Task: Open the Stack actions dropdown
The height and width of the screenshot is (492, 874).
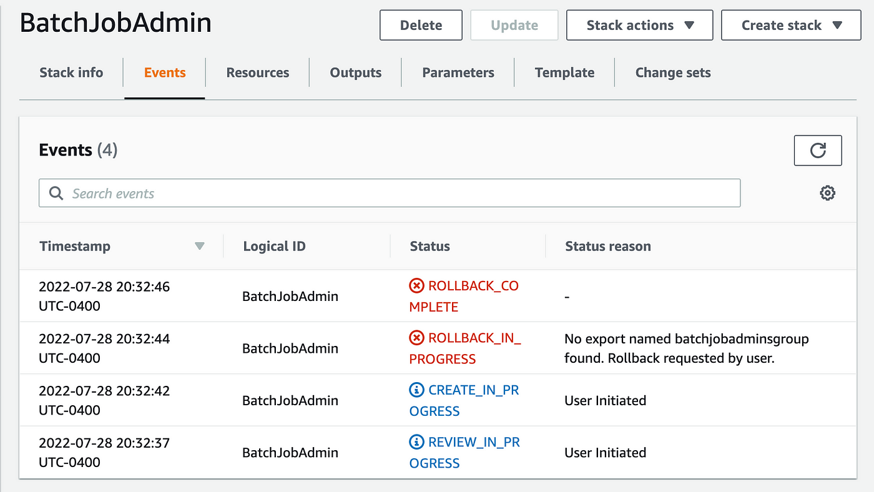Action: tap(639, 26)
